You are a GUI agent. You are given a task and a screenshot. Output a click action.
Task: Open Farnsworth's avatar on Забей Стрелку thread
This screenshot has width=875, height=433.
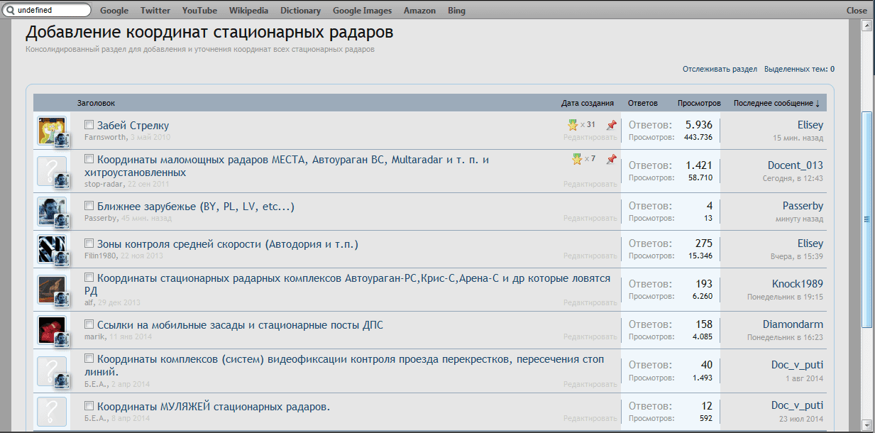coord(50,130)
